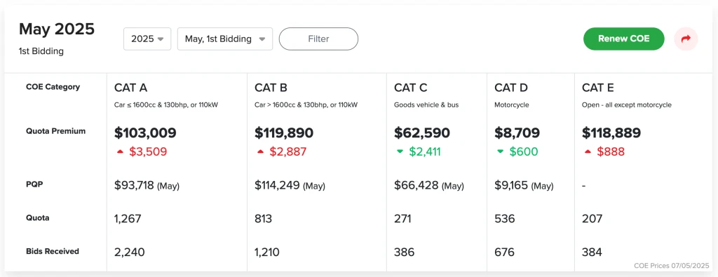Viewport: 718px width, 277px height.
Task: Click the CAT A quota premium $103,009
Action: [145, 133]
